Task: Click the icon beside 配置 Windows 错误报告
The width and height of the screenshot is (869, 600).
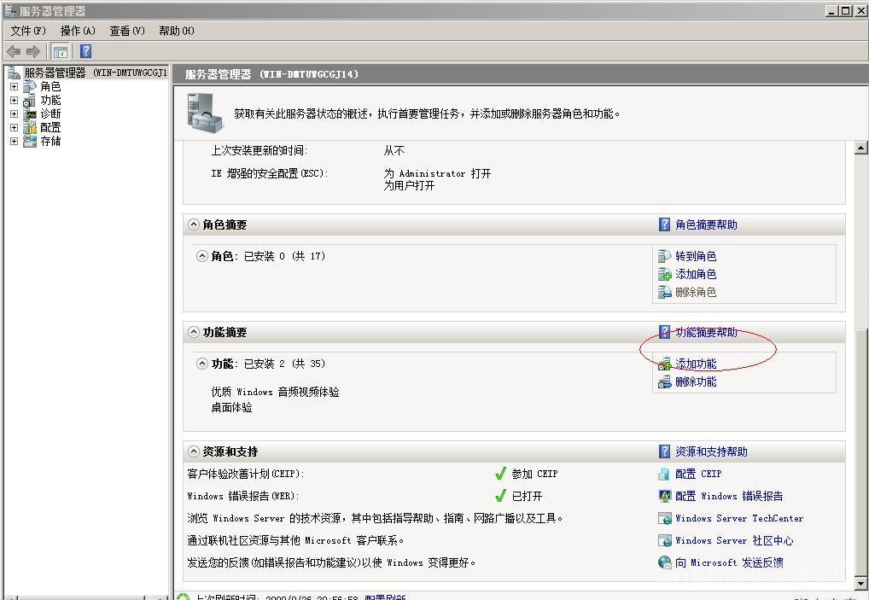Action: pyautogui.click(x=664, y=496)
